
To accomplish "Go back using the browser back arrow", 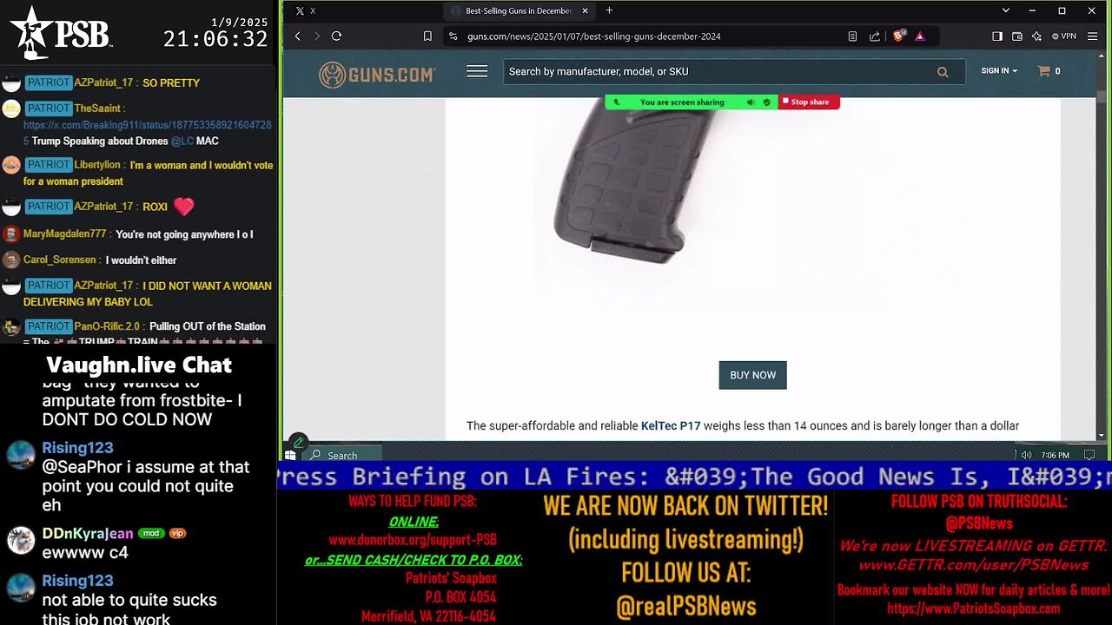I will (298, 36).
